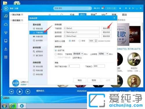Screen dimensions: 145x109
Task: Open the local music note icon in sidebar
Action: click(x=6, y=16)
